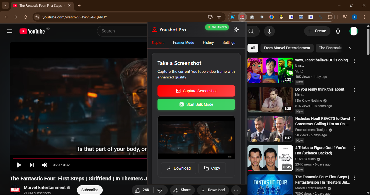Skip to the next video
This screenshot has width=370, height=195.
[x=32, y=165]
